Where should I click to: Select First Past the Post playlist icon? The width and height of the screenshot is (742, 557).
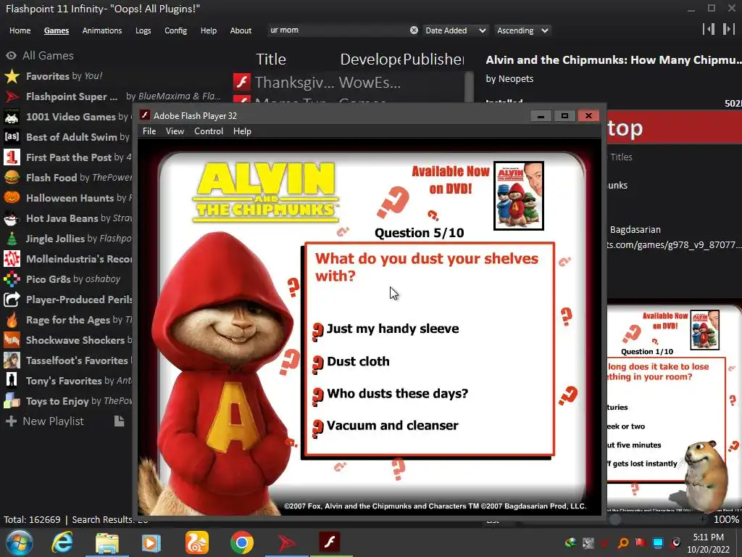pos(12,157)
